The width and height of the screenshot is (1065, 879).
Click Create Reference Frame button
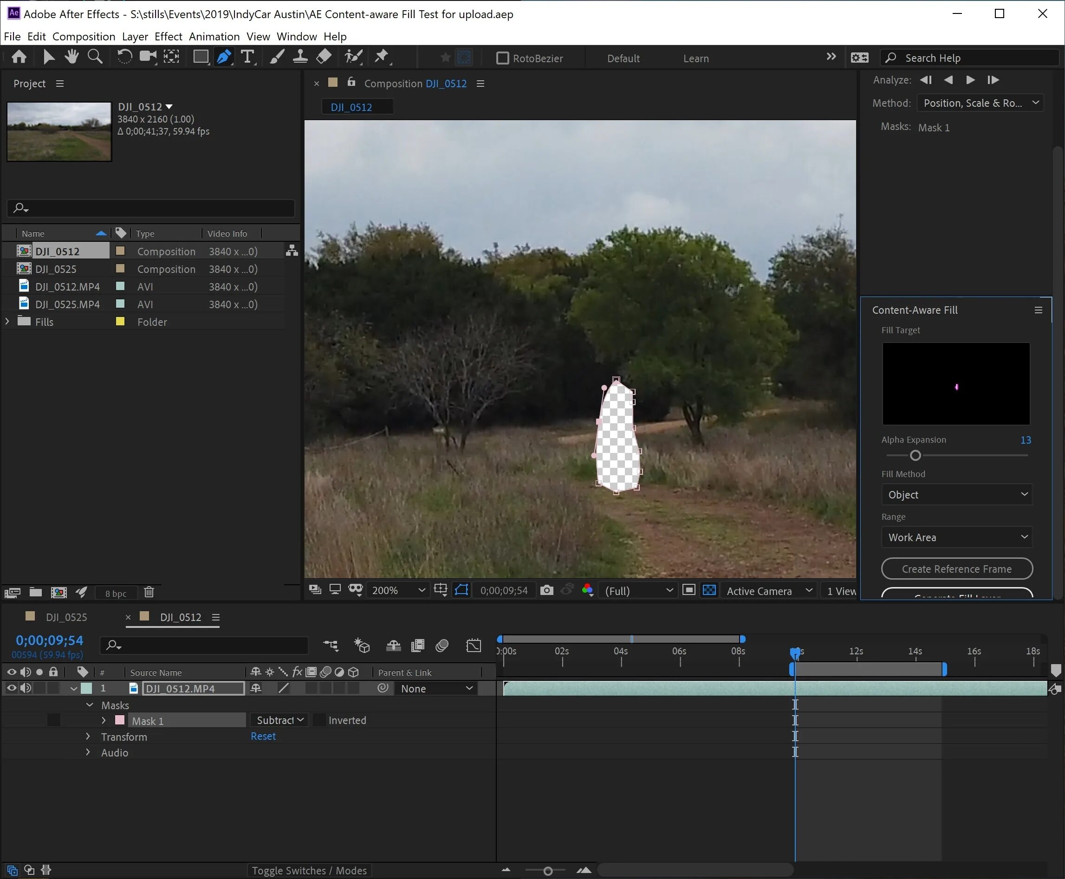coord(957,569)
